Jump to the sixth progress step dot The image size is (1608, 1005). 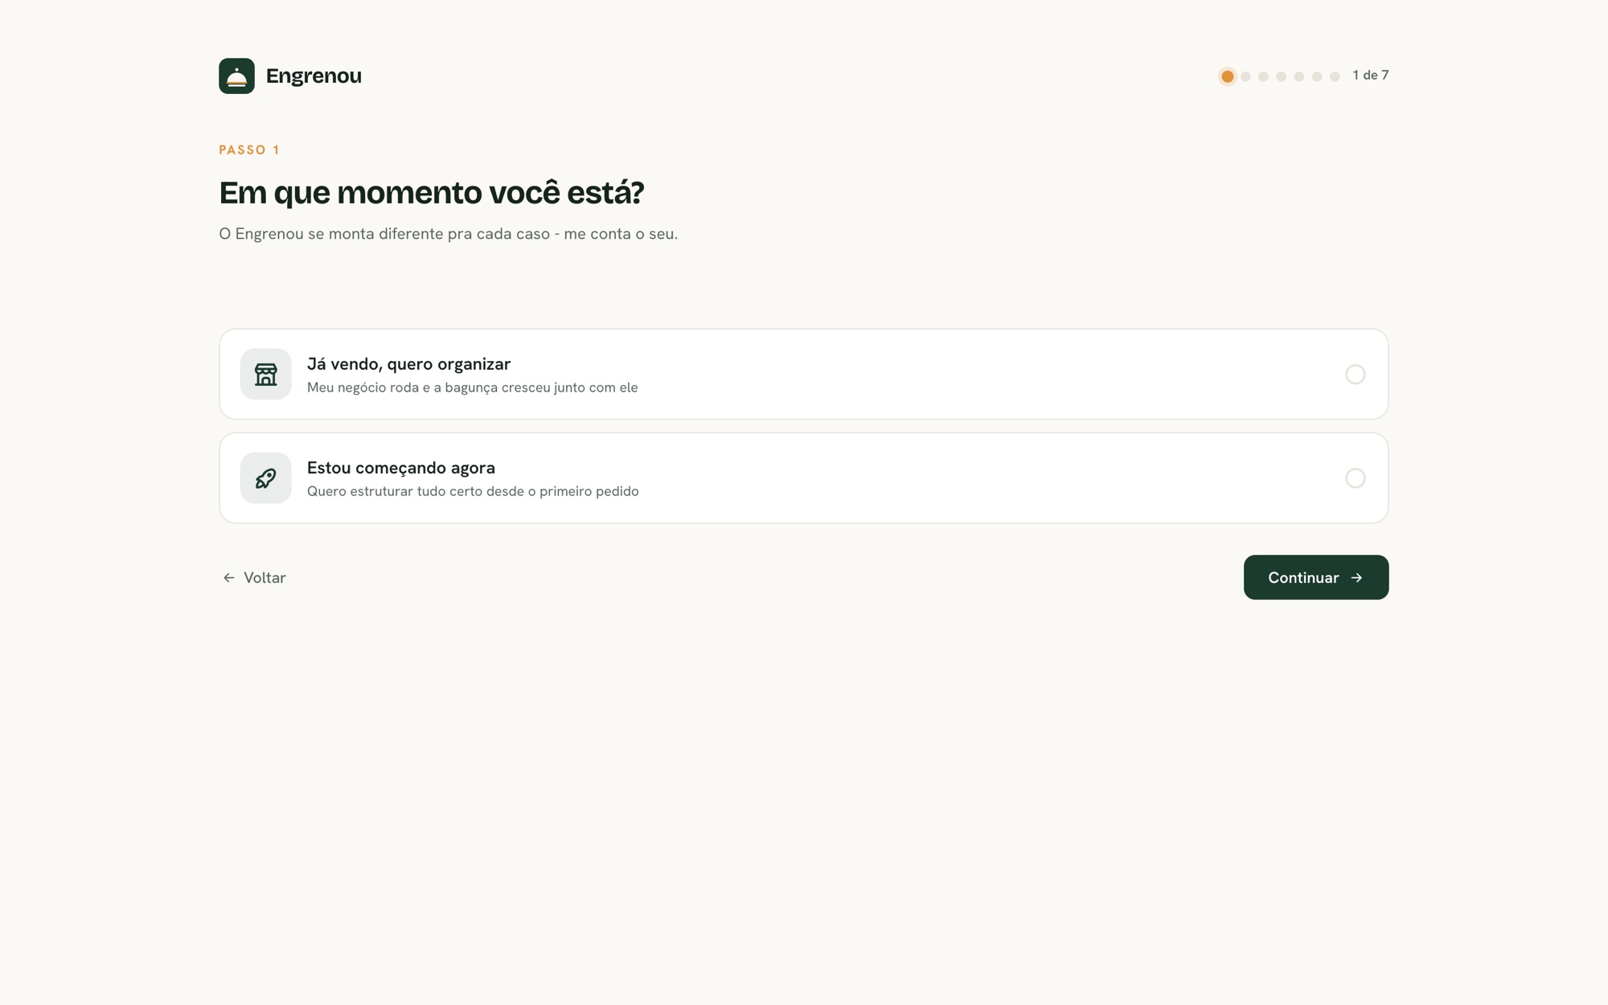click(1316, 76)
